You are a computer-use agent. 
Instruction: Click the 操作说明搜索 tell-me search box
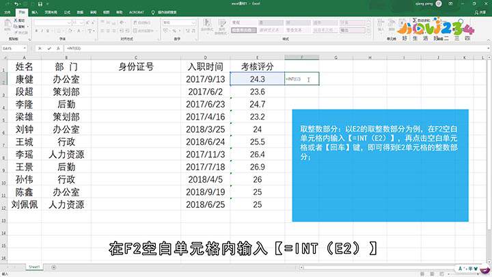pyautogui.click(x=164, y=12)
